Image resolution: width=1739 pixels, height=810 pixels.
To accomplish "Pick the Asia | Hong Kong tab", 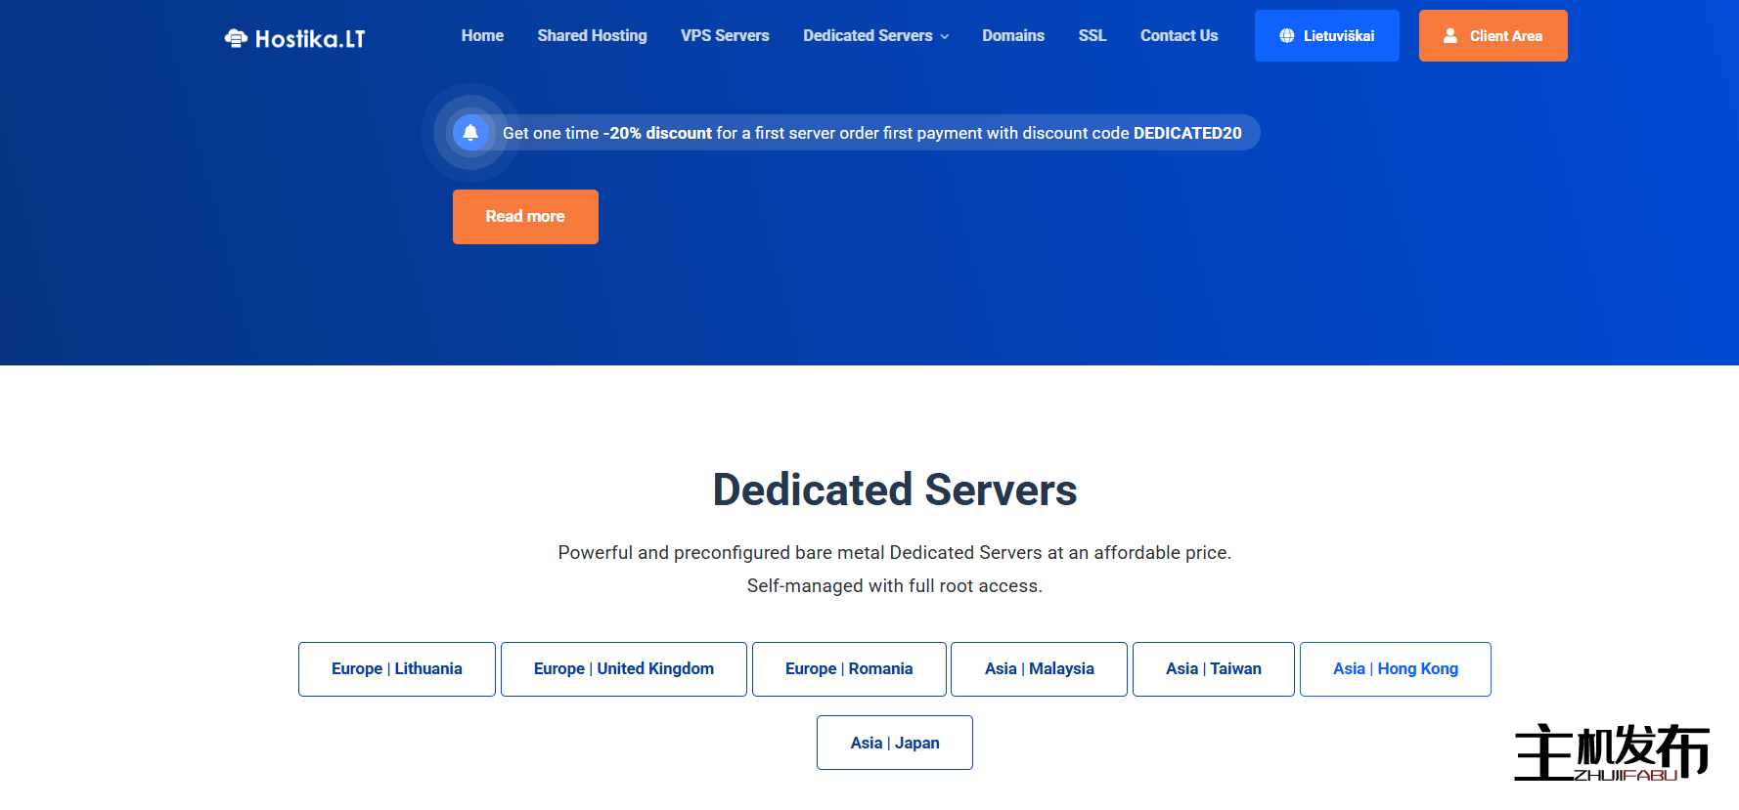I will tap(1395, 669).
